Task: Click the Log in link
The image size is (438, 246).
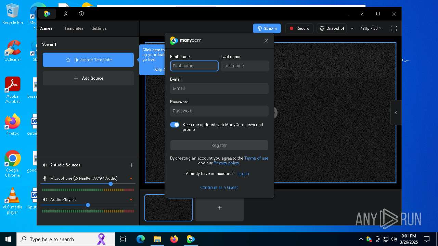Action: [243, 174]
